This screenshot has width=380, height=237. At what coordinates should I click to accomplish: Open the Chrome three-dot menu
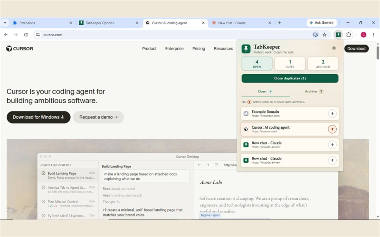(x=374, y=35)
